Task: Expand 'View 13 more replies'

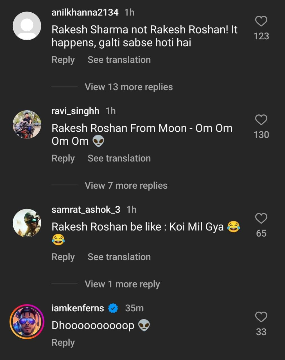Action: [129, 87]
